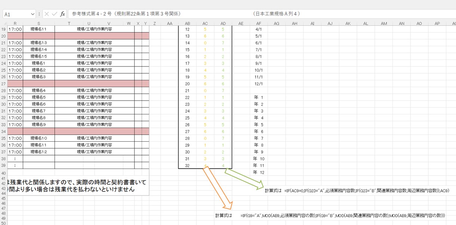The image size is (456, 225).
Task: Select column header Z
Action: click(x=155, y=23)
